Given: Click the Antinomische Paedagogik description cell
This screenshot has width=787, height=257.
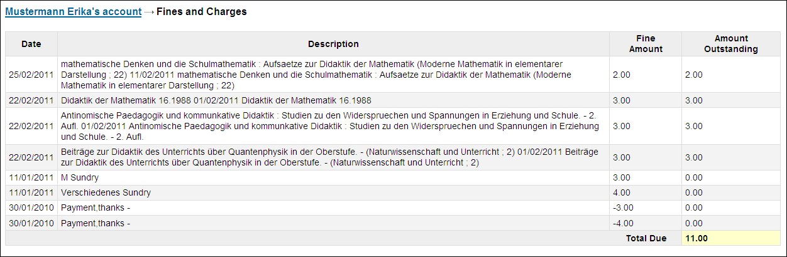Looking at the screenshot, I should (x=329, y=126).
